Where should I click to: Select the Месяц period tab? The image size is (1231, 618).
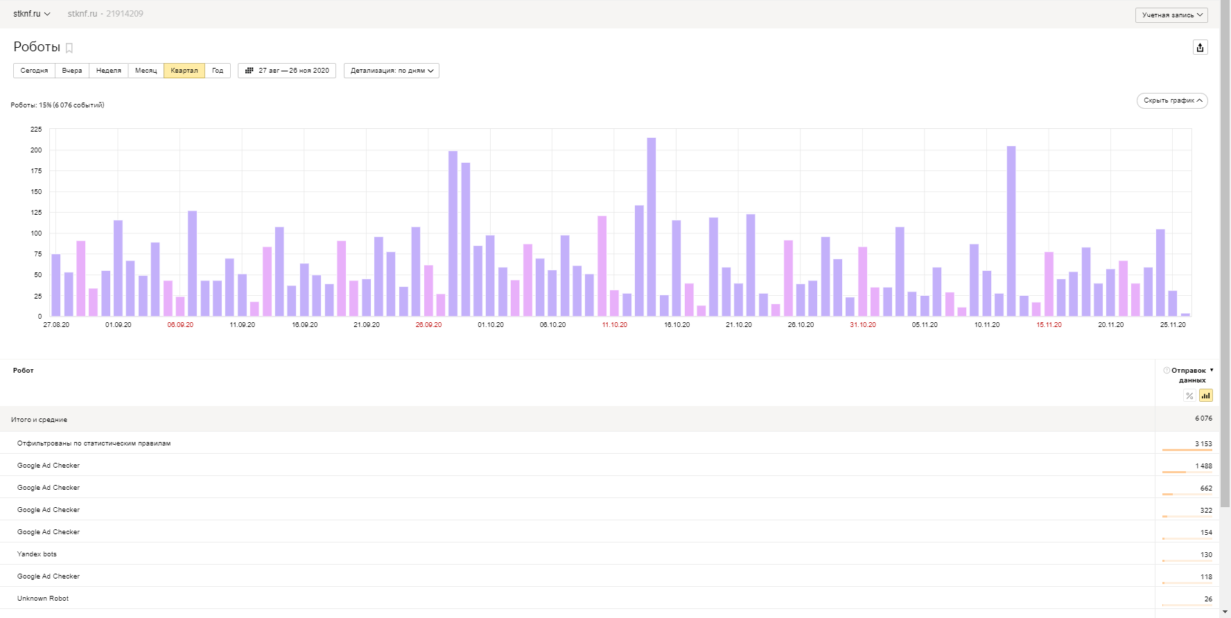pos(146,71)
